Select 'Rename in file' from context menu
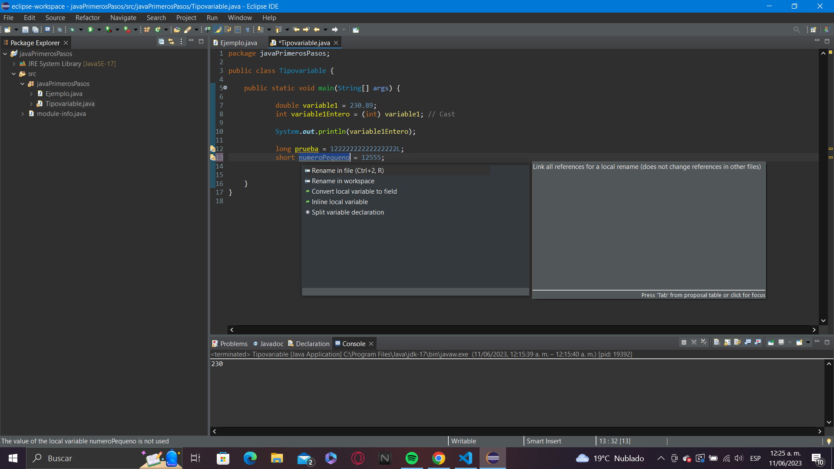Screen dimensions: 834x469 click(347, 170)
